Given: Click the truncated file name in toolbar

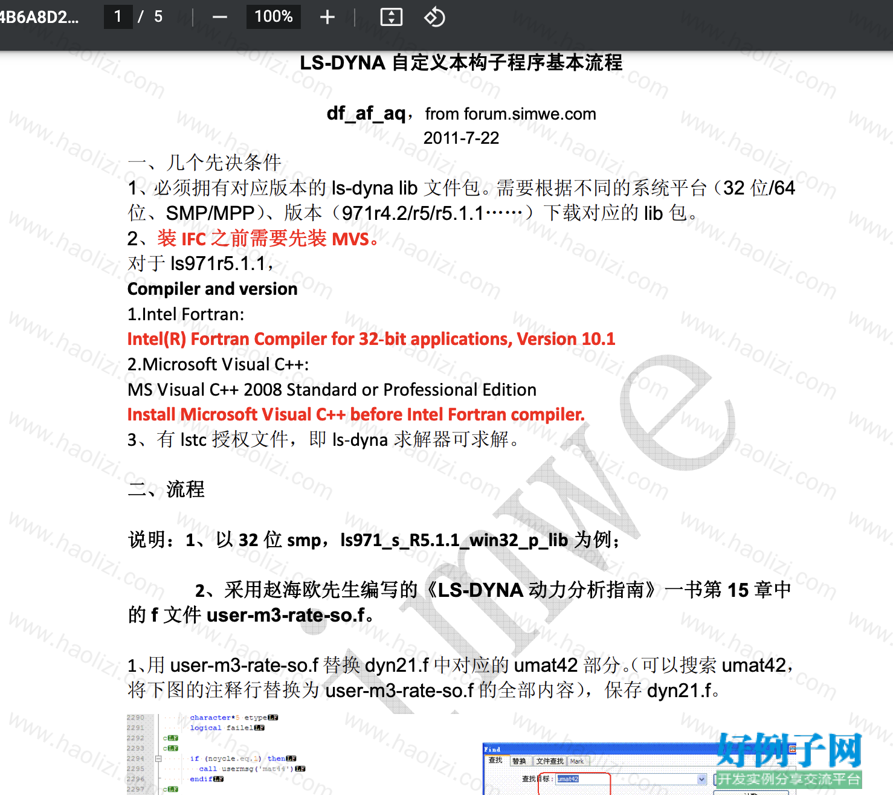Looking at the screenshot, I should (39, 17).
